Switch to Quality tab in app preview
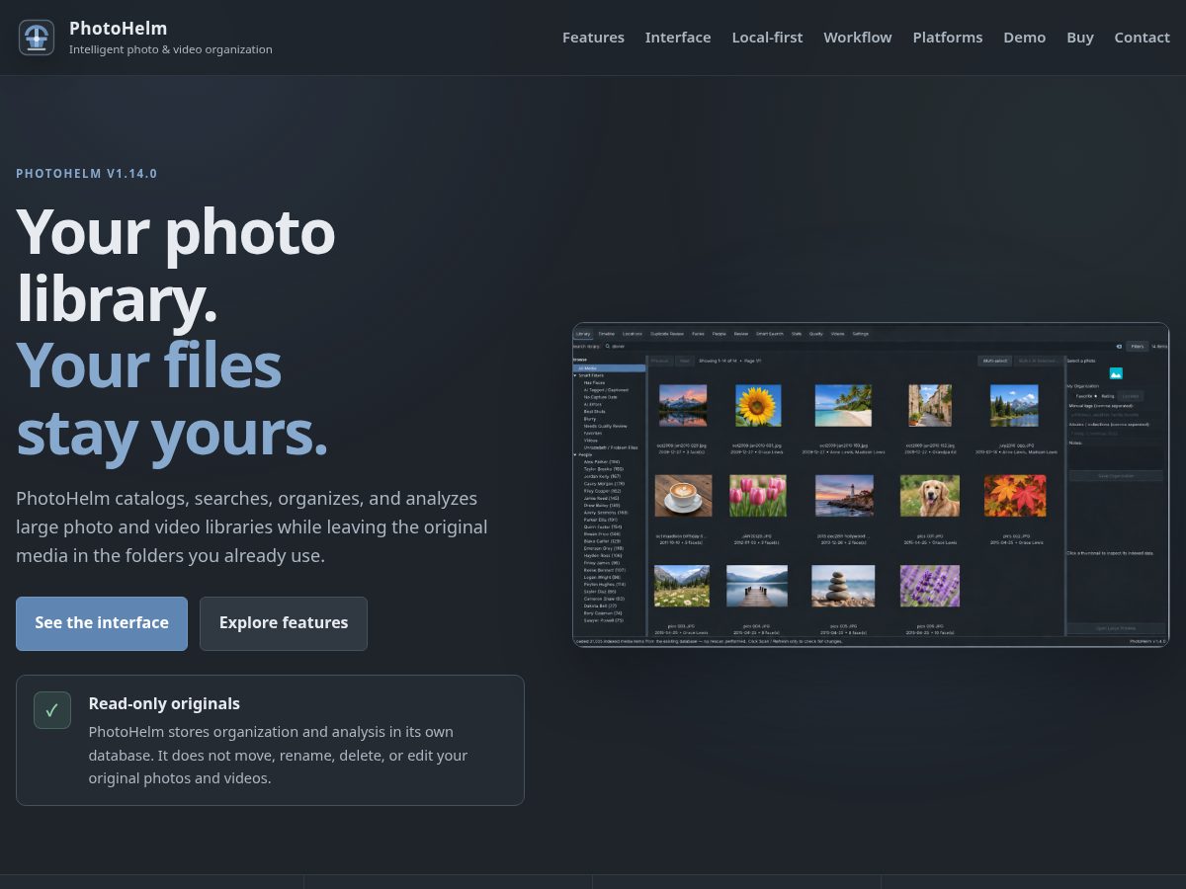This screenshot has width=1186, height=889. [815, 334]
